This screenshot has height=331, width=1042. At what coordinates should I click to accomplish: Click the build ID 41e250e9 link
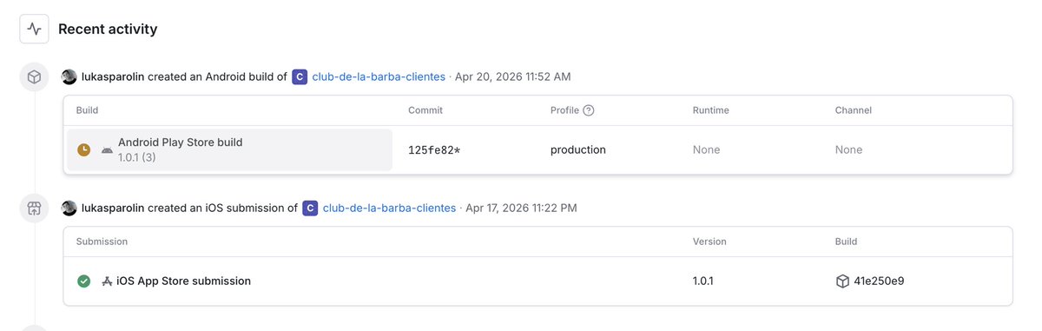[x=879, y=281]
